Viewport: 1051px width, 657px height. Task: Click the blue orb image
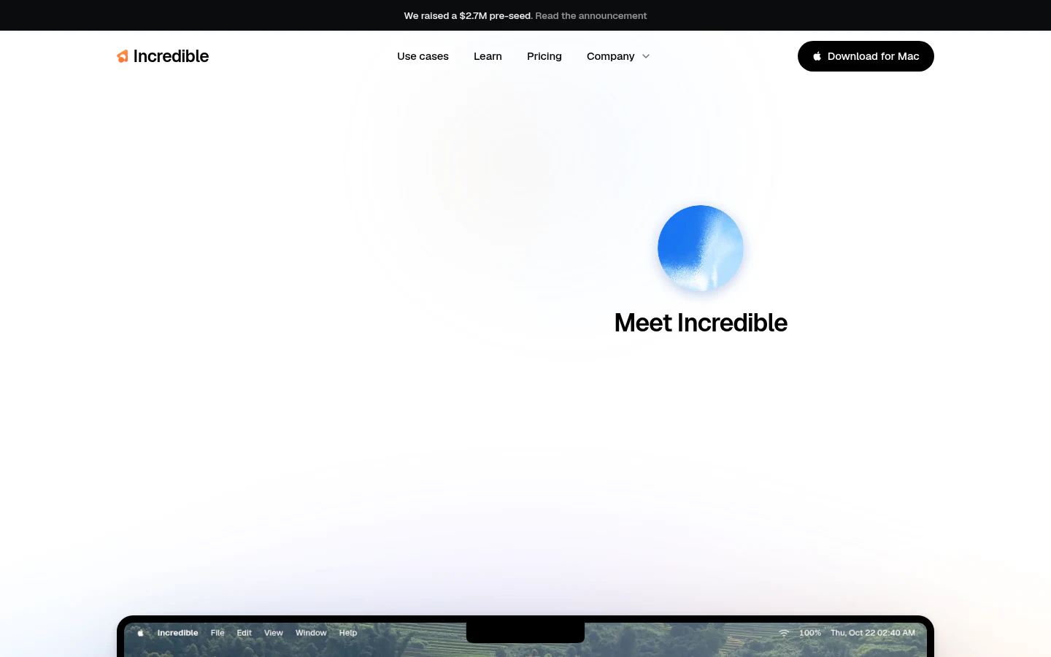pos(701,248)
